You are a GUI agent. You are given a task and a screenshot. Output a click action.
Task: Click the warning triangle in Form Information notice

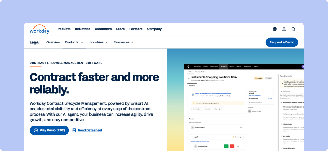(283, 84)
